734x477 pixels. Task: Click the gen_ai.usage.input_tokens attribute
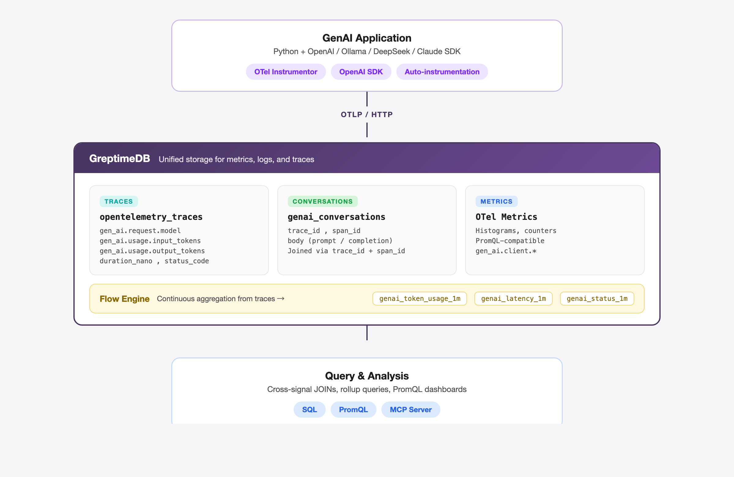point(150,241)
